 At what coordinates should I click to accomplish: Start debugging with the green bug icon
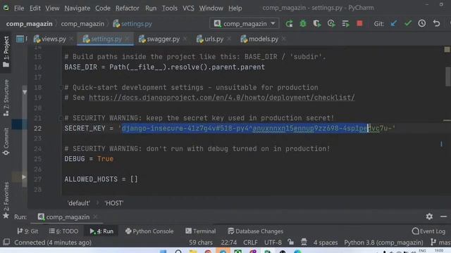point(303,23)
